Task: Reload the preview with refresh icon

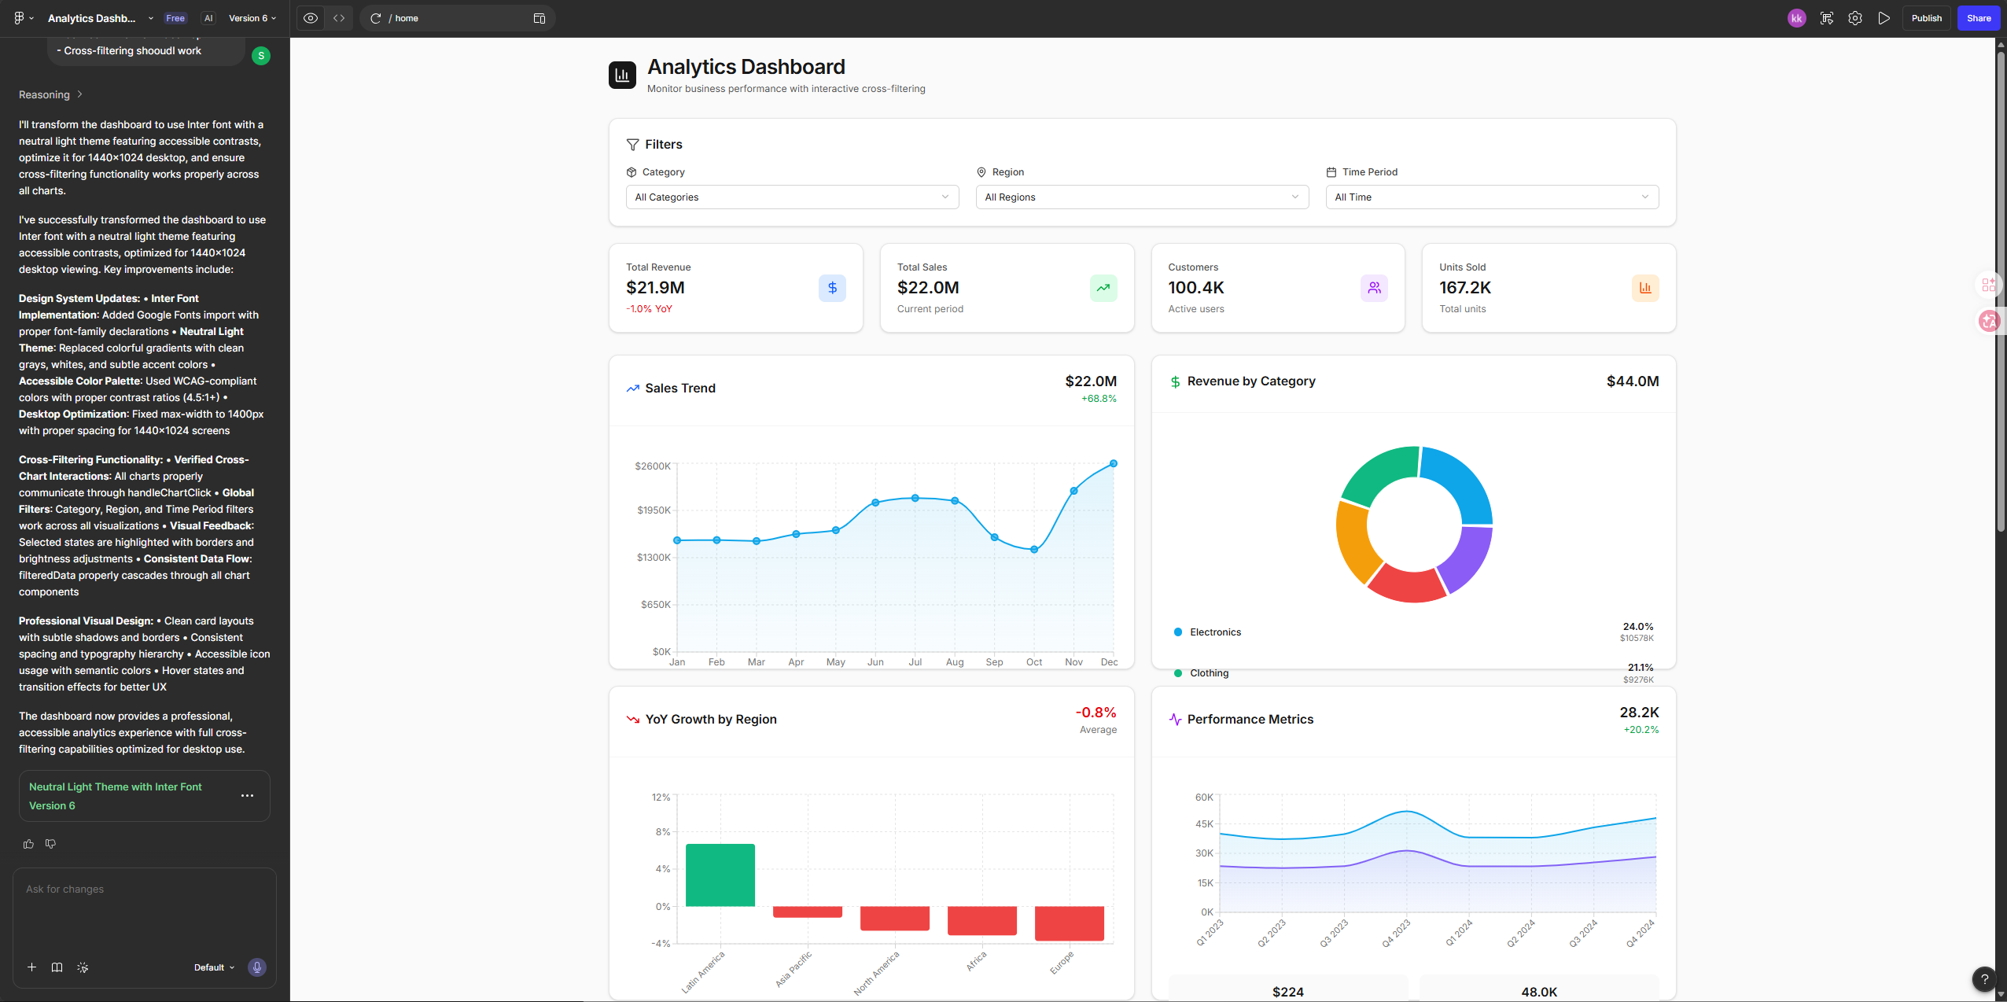Action: (x=376, y=18)
